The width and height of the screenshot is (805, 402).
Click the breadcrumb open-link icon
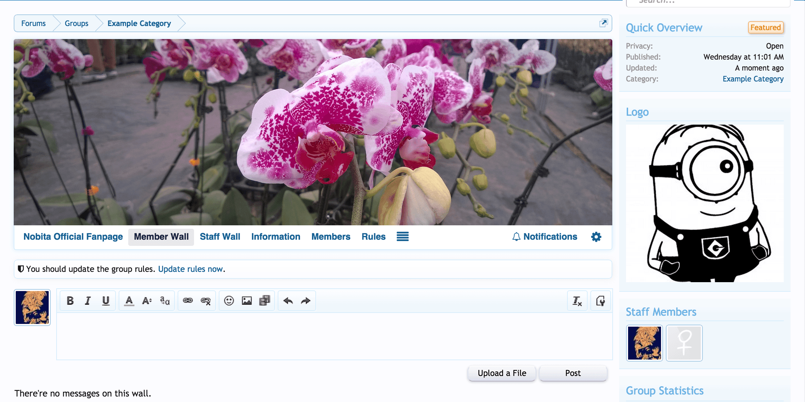point(603,23)
